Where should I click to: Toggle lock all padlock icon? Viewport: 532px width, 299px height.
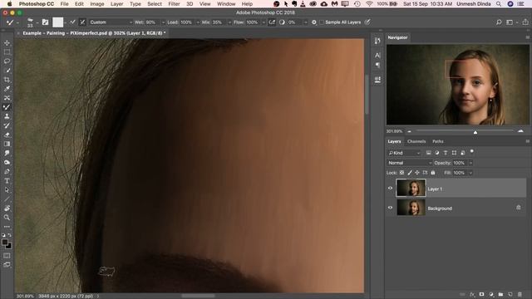[x=433, y=173]
